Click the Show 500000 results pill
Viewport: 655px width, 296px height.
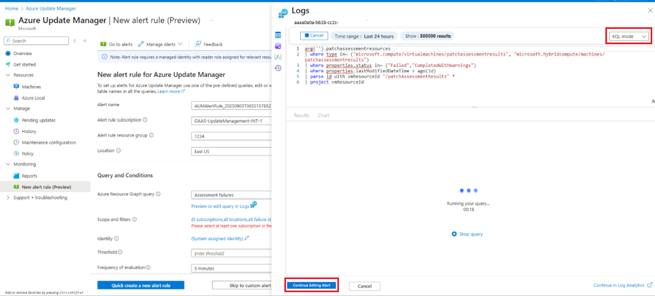[x=428, y=36]
